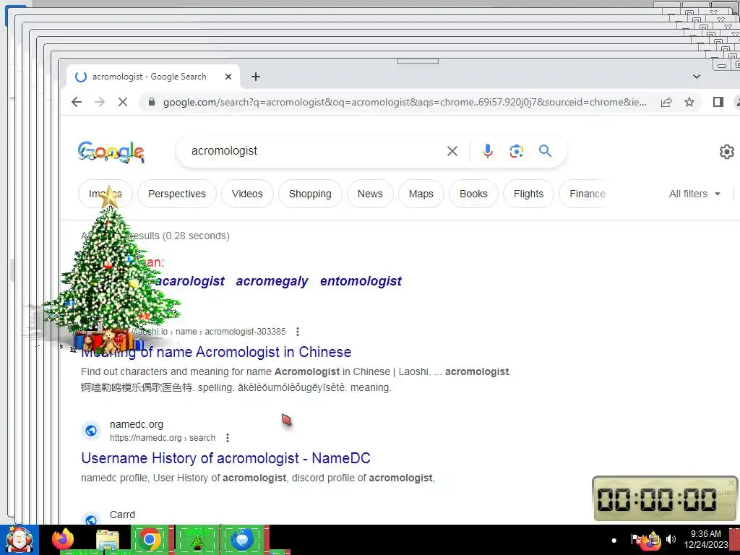Select the Maps filter chip
740x555 pixels.
click(421, 194)
